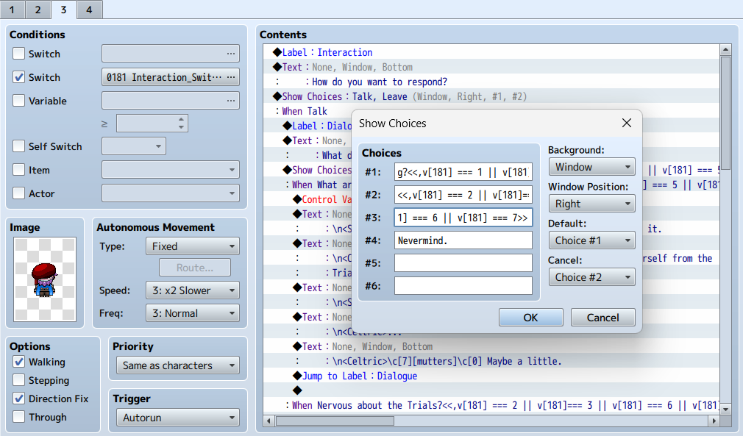Enable the Self Switch condition checkbox

click(19, 146)
